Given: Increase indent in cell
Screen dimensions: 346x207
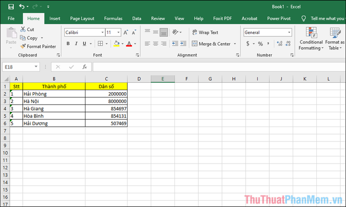Looking at the screenshot, I should point(183,43).
